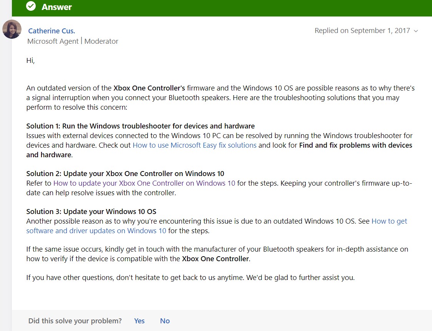The height and width of the screenshot is (331, 432).
Task: Expand the reply date chevron
Action: tap(416, 31)
